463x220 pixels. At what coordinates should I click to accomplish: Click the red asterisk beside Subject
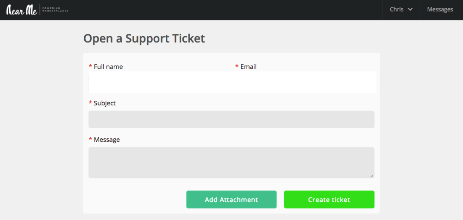pyautogui.click(x=90, y=103)
